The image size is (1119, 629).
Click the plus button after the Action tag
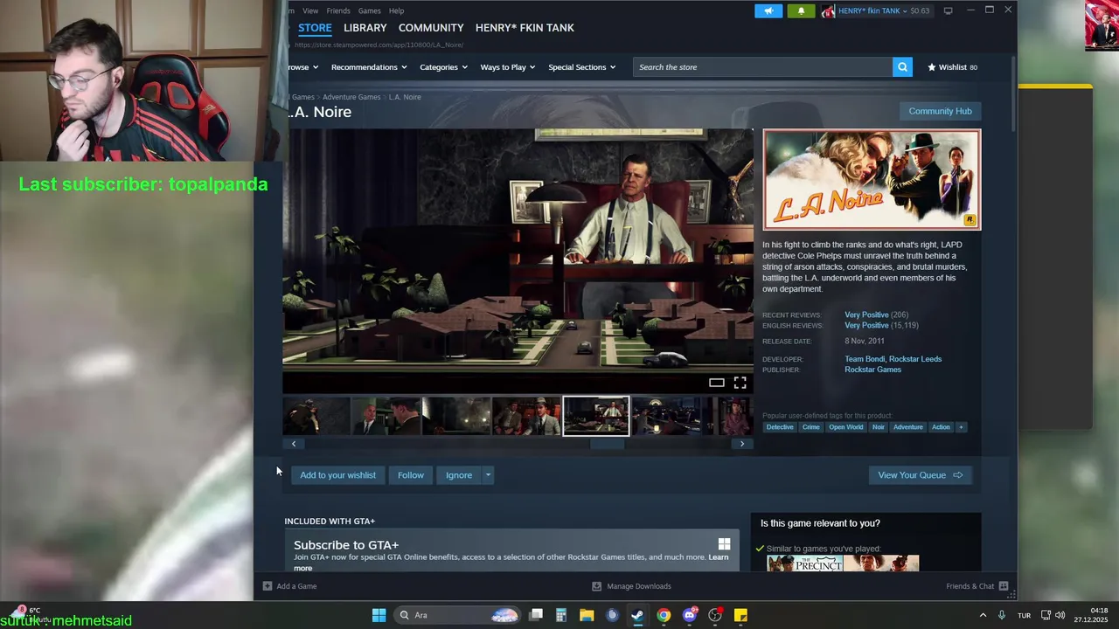961,427
